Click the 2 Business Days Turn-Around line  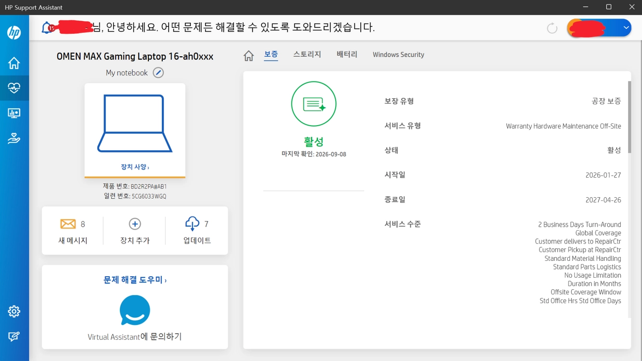pyautogui.click(x=579, y=224)
